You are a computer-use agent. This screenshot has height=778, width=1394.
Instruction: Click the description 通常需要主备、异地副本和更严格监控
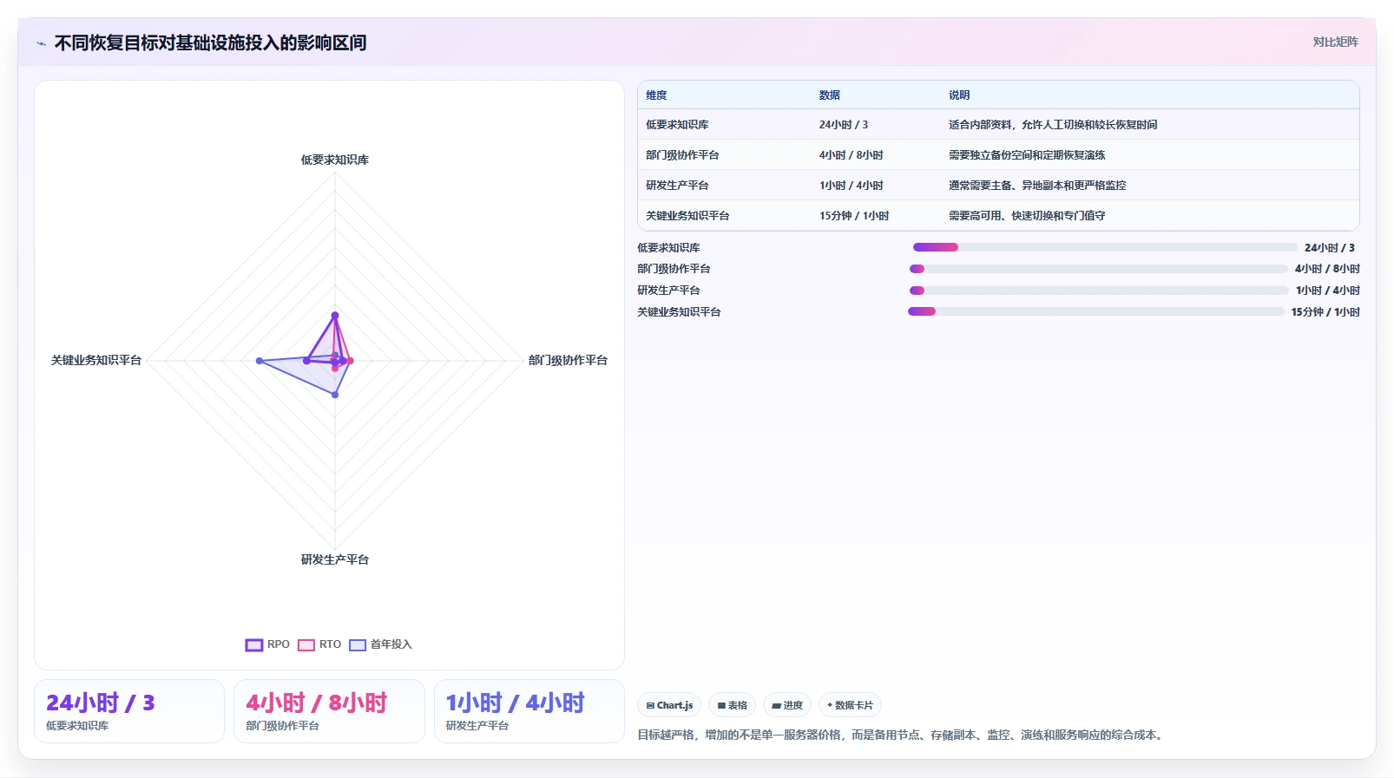tap(1037, 186)
